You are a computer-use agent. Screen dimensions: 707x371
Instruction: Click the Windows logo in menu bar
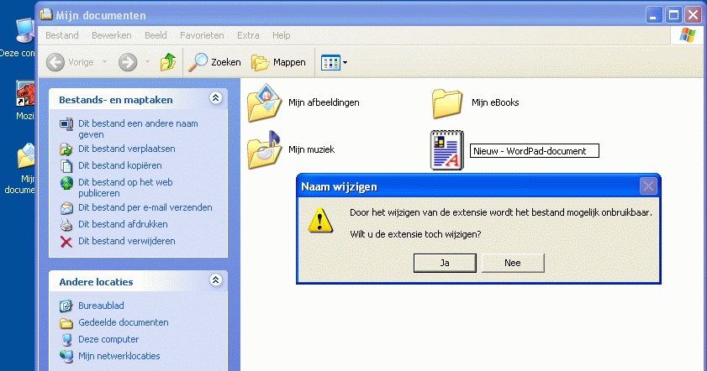coord(687,35)
